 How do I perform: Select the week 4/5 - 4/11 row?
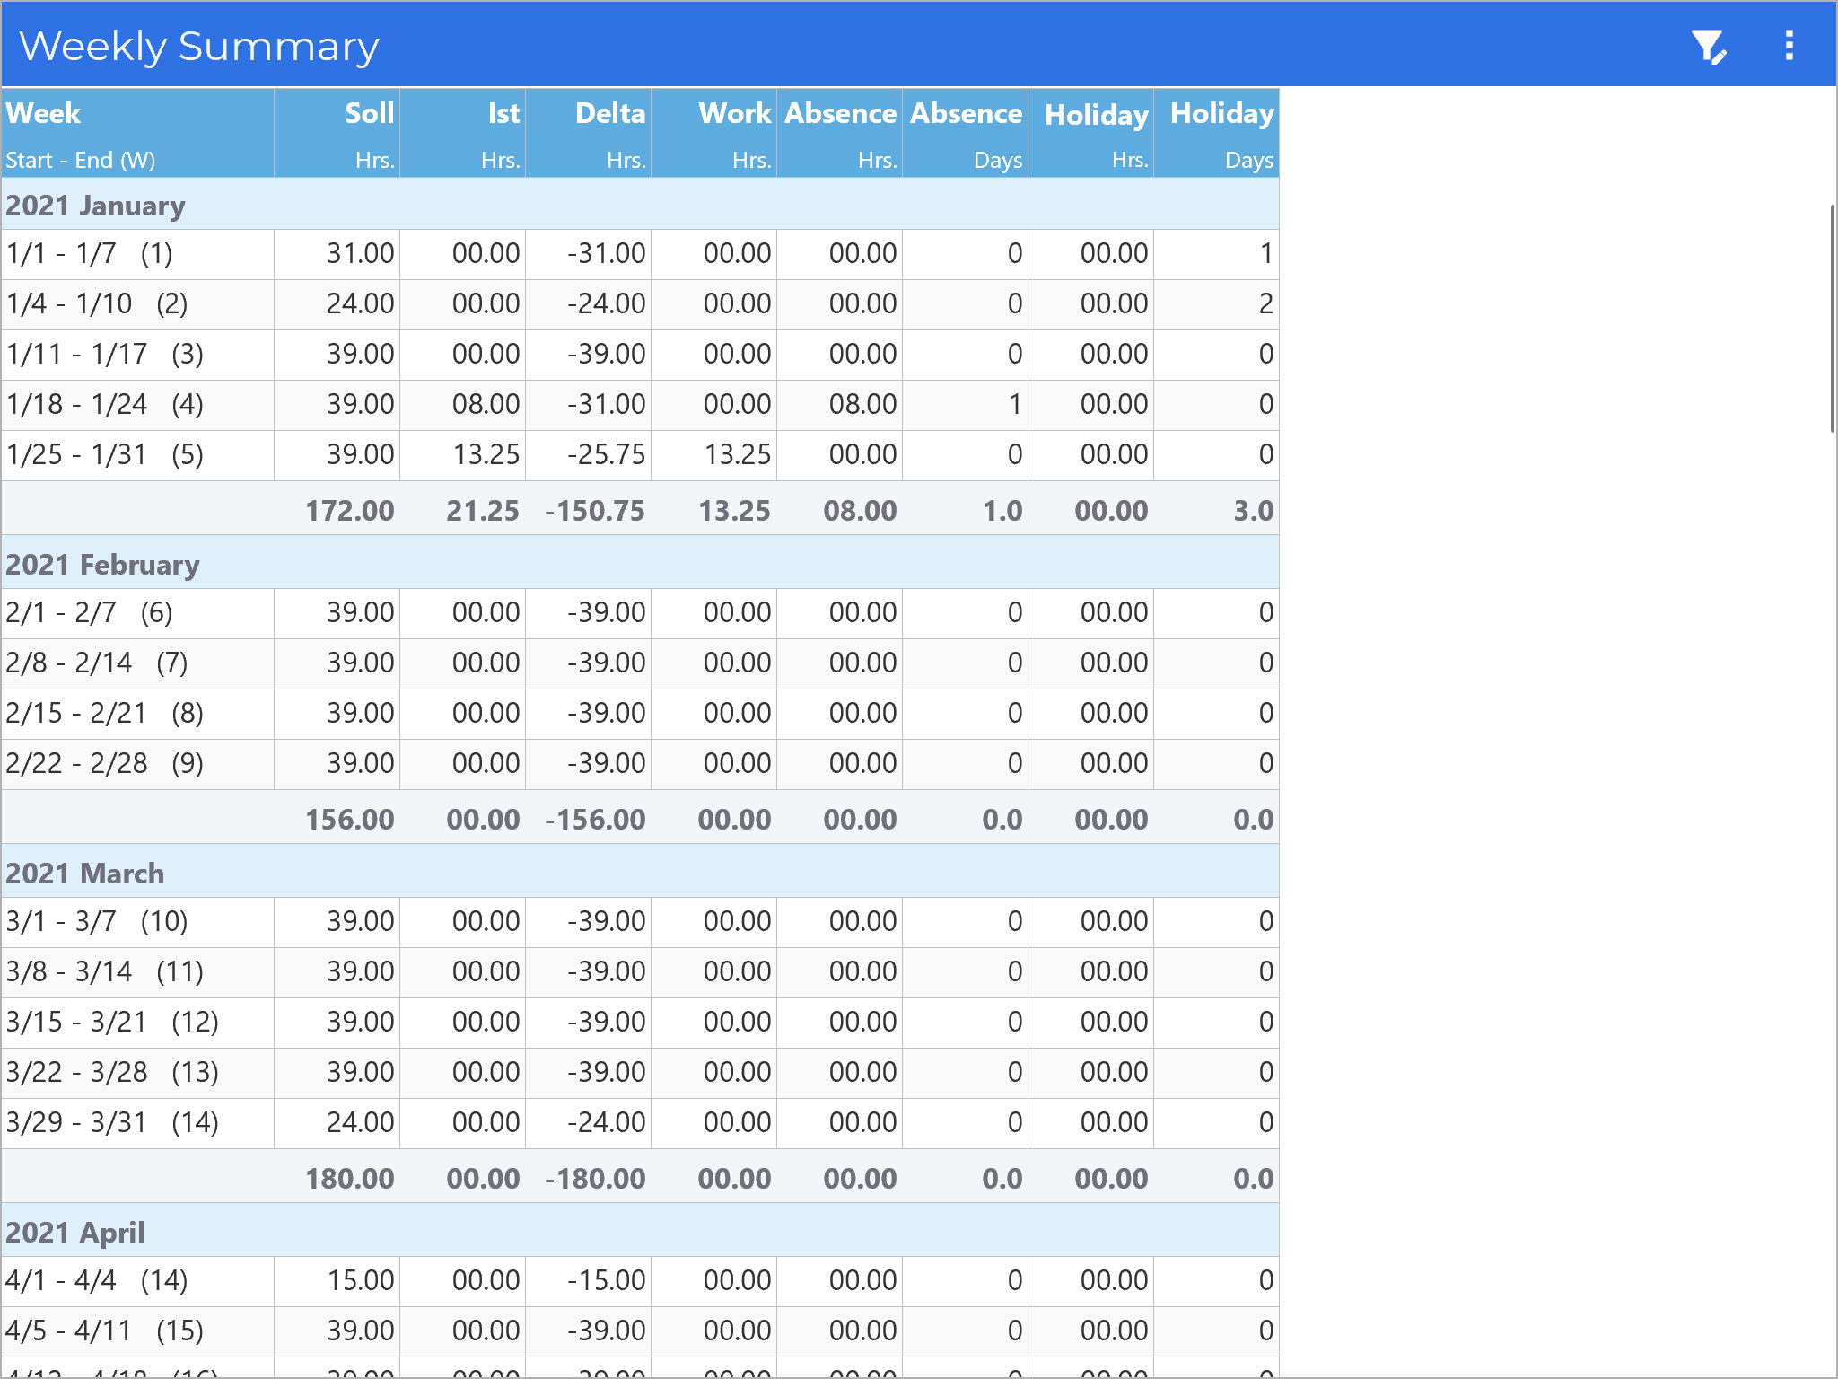tap(104, 1331)
